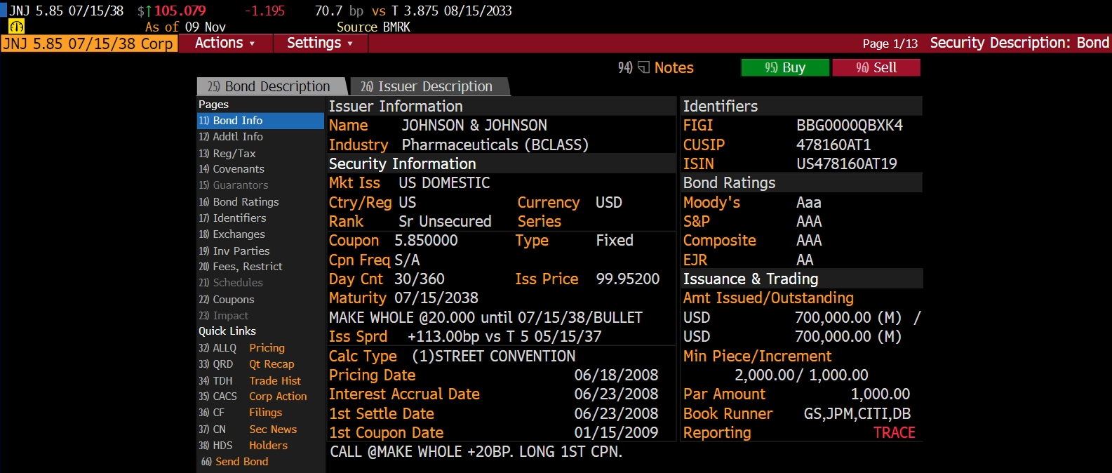Screen dimensions: 1112x473
Task: Select the CUSIP value 478160AT1
Action: (833, 145)
